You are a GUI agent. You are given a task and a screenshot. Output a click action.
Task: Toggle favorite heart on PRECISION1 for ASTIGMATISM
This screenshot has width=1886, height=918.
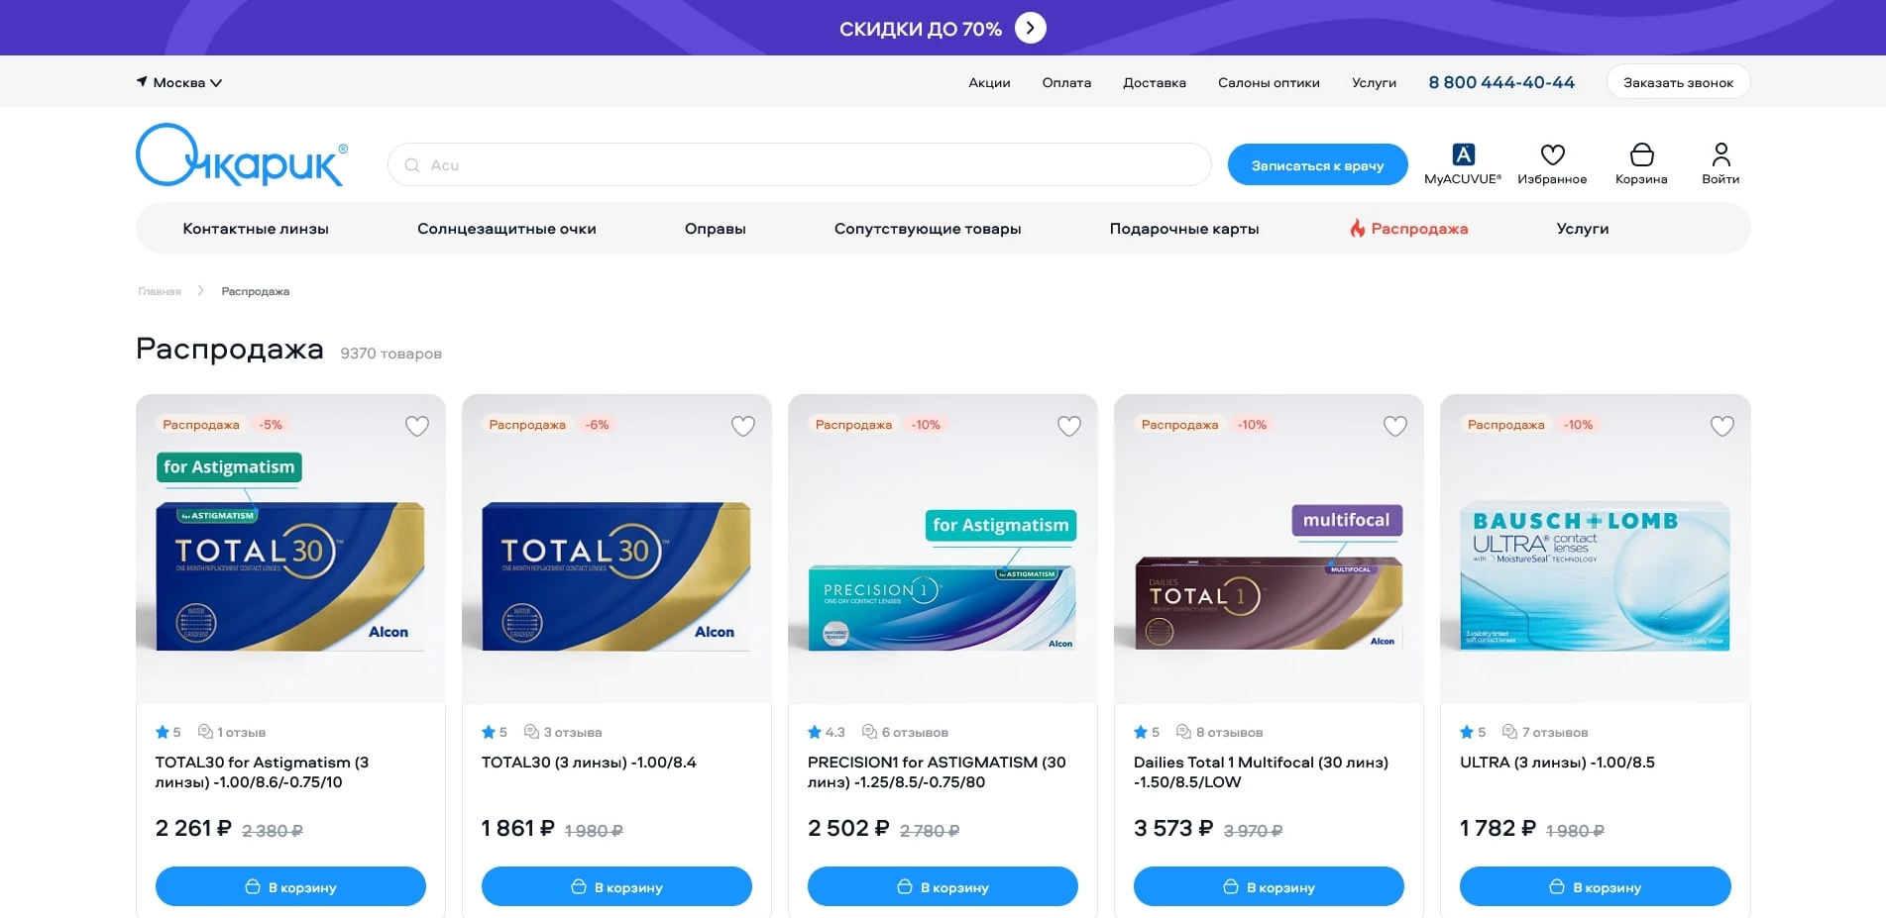pos(1069,426)
